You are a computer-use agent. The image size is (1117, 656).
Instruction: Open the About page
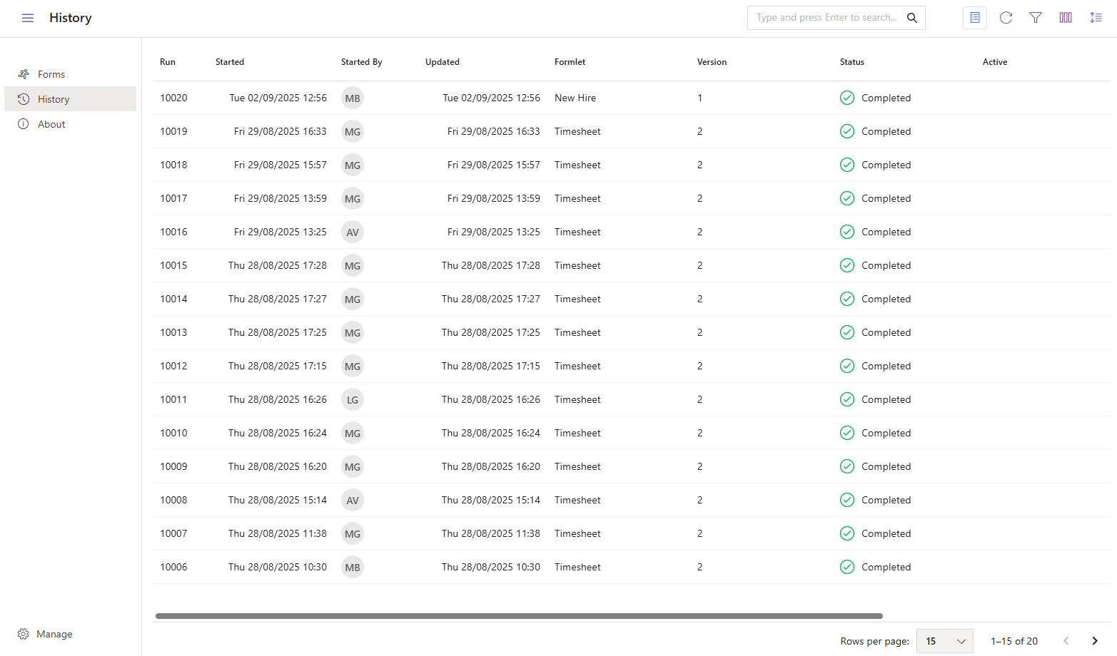point(51,124)
